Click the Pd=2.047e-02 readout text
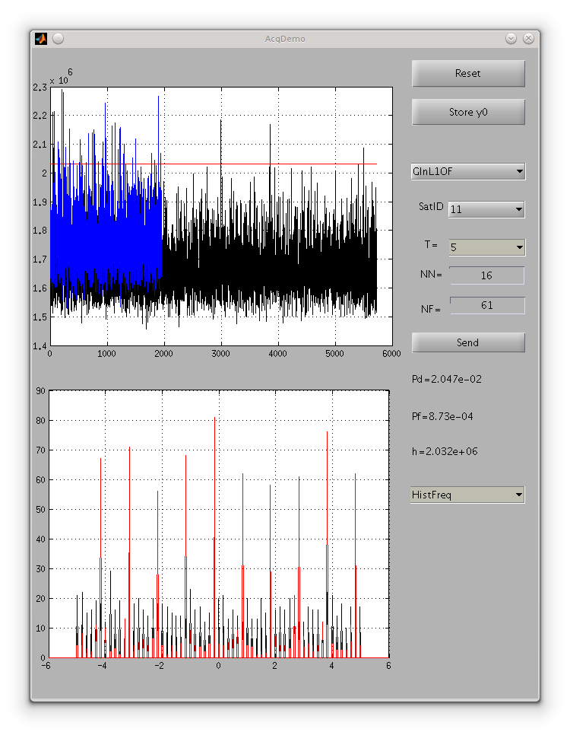 tap(446, 379)
